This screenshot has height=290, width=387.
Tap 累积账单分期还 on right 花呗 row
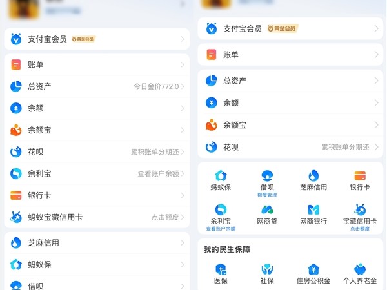(346, 147)
